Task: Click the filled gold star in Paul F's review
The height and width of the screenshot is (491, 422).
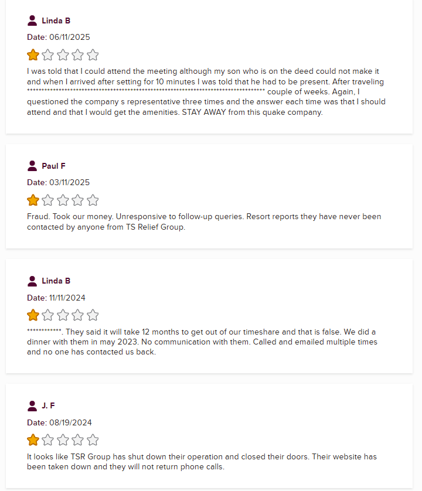Action: (x=33, y=200)
